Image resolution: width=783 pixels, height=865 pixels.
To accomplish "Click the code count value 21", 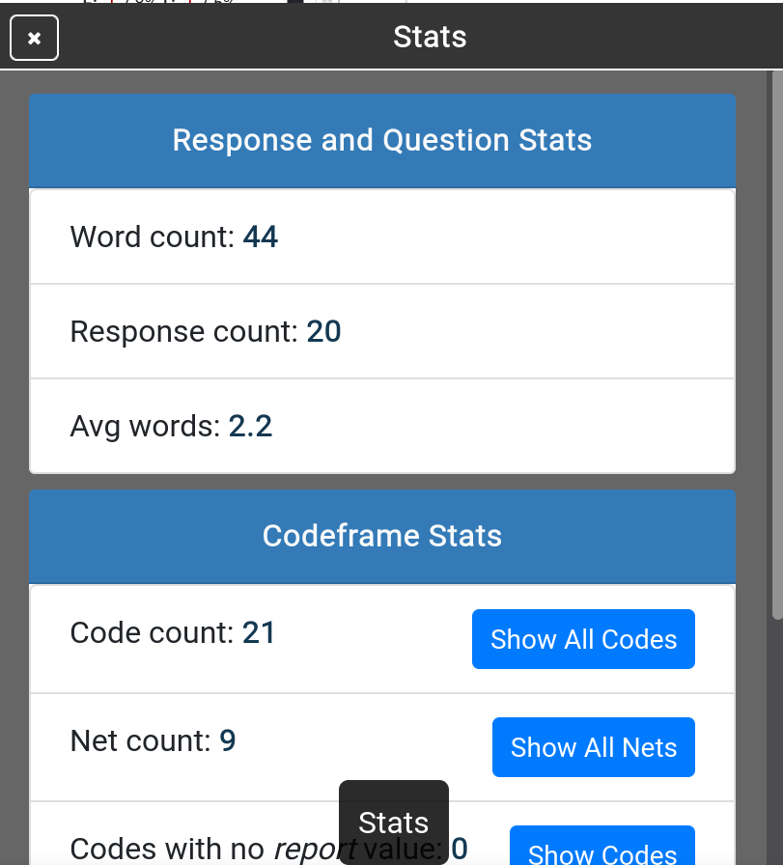I will pyautogui.click(x=259, y=633).
